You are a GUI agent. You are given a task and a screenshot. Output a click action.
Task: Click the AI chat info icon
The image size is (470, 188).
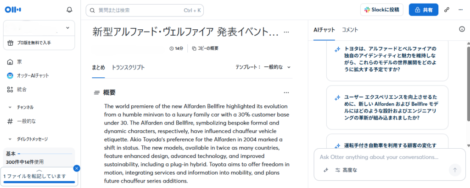click(462, 29)
